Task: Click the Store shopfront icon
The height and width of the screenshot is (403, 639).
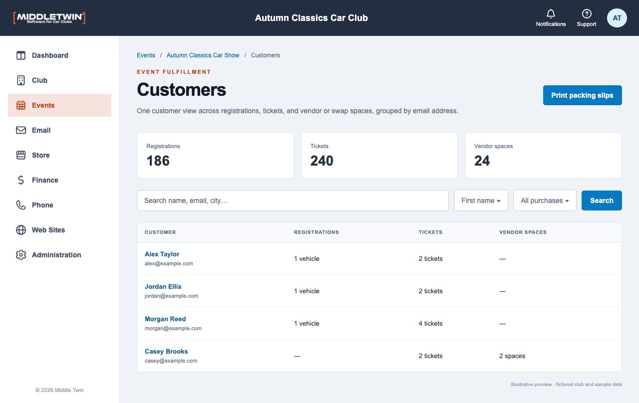Action: (x=21, y=155)
